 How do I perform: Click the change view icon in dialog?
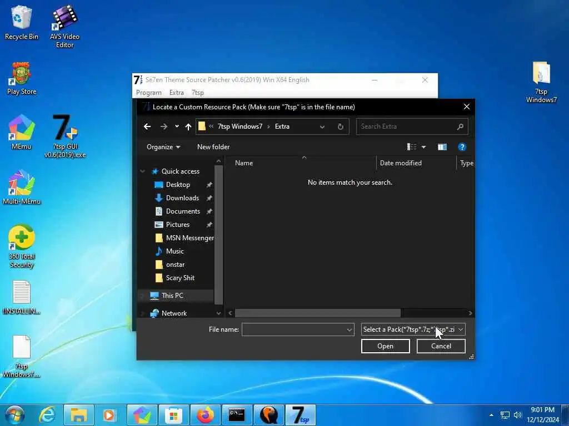coord(412,146)
